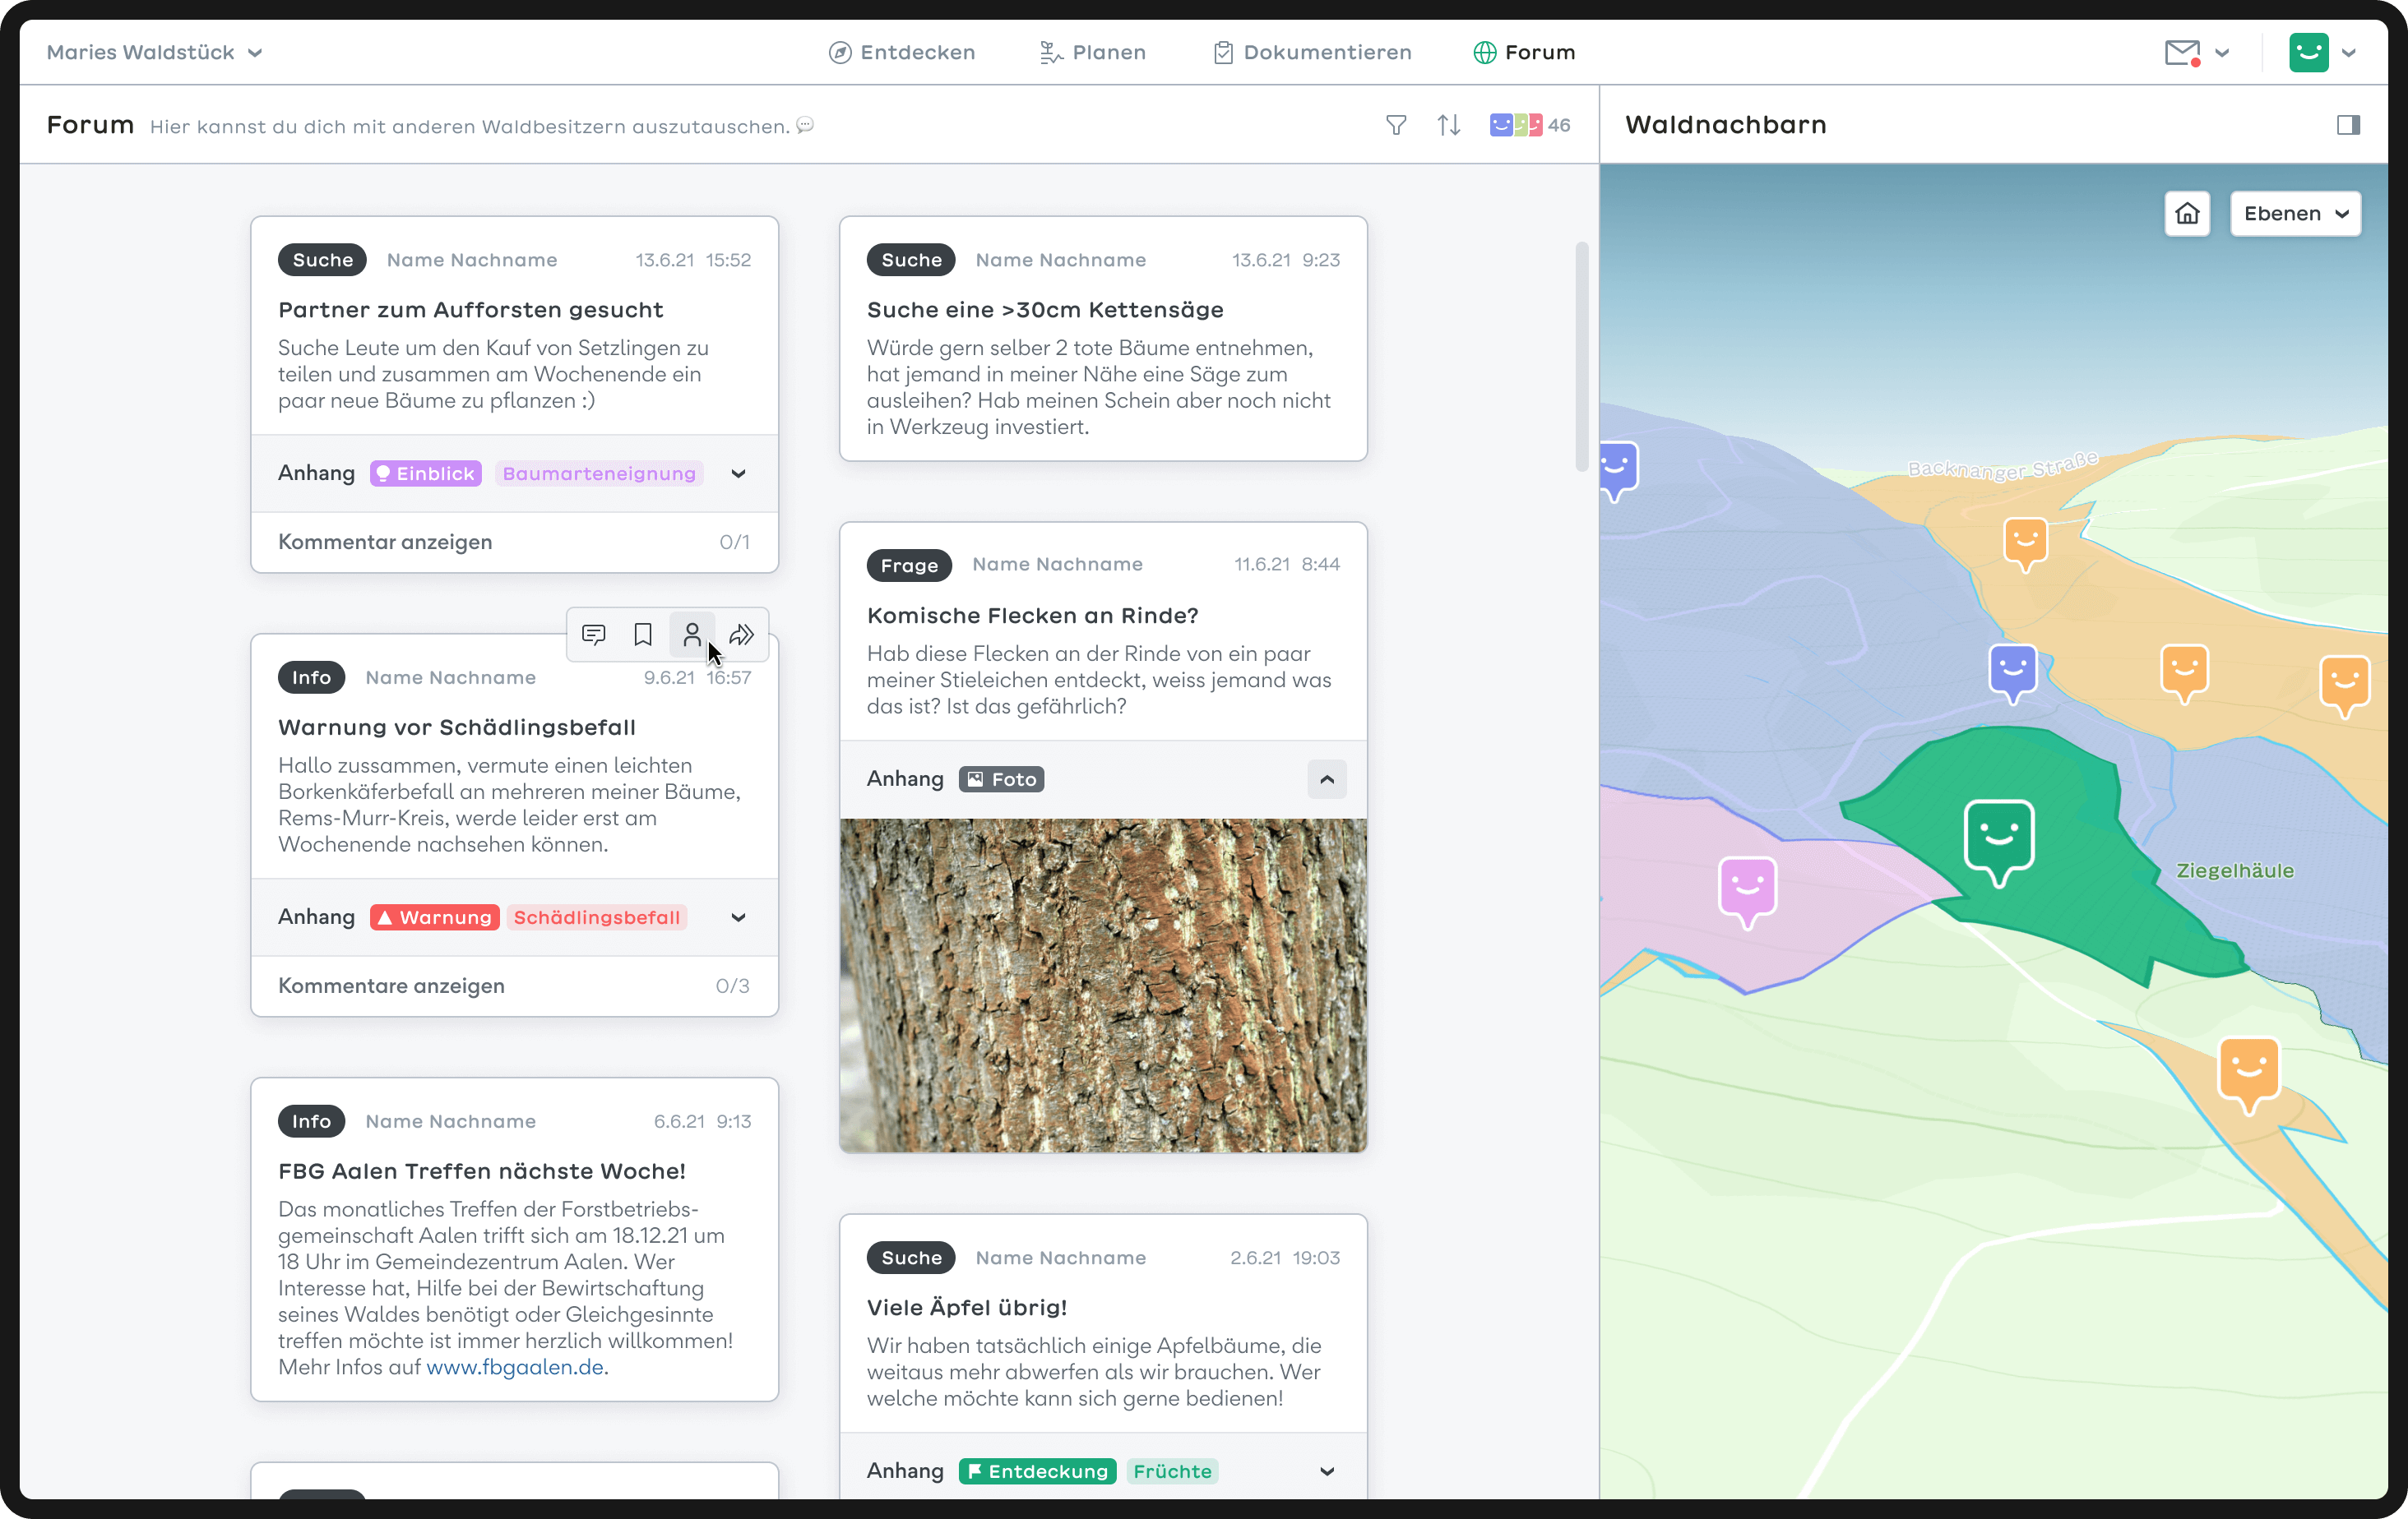Click Ziegelhäule label on map

coord(2235,870)
